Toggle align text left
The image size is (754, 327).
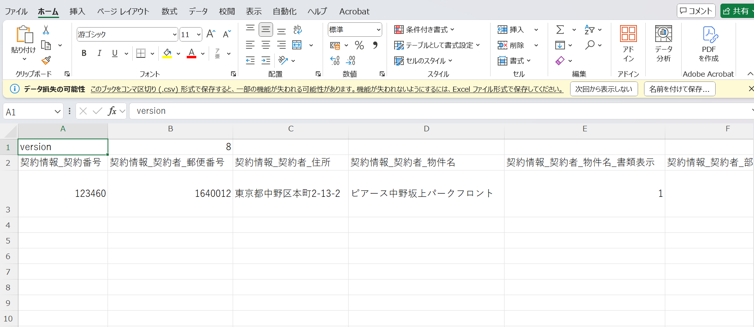click(x=250, y=45)
